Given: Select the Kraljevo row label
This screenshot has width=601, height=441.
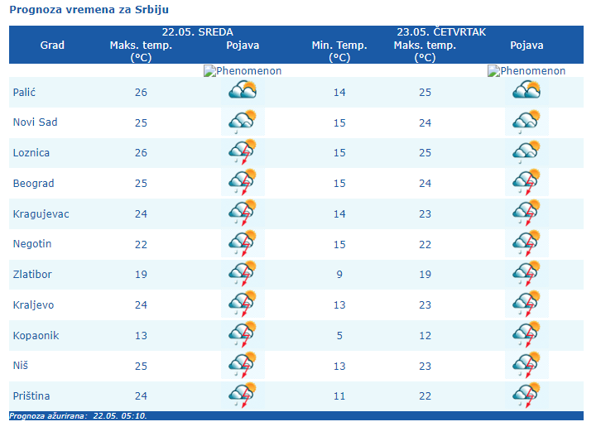Looking at the screenshot, I should tap(33, 304).
